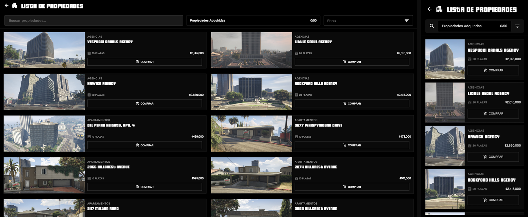
Task: Open the Filtros dropdown in the wide panel
Action: [x=368, y=20]
